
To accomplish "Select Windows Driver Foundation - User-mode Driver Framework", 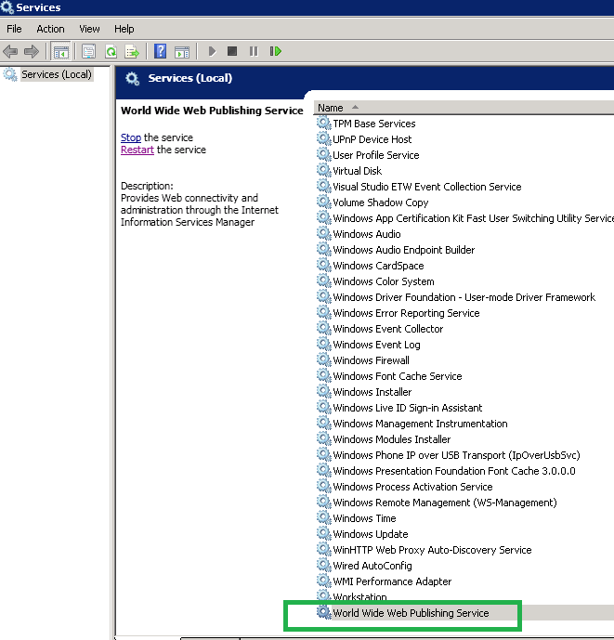I will pyautogui.click(x=464, y=297).
